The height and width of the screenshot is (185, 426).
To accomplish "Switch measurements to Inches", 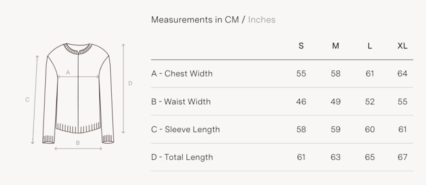I will click(x=262, y=20).
